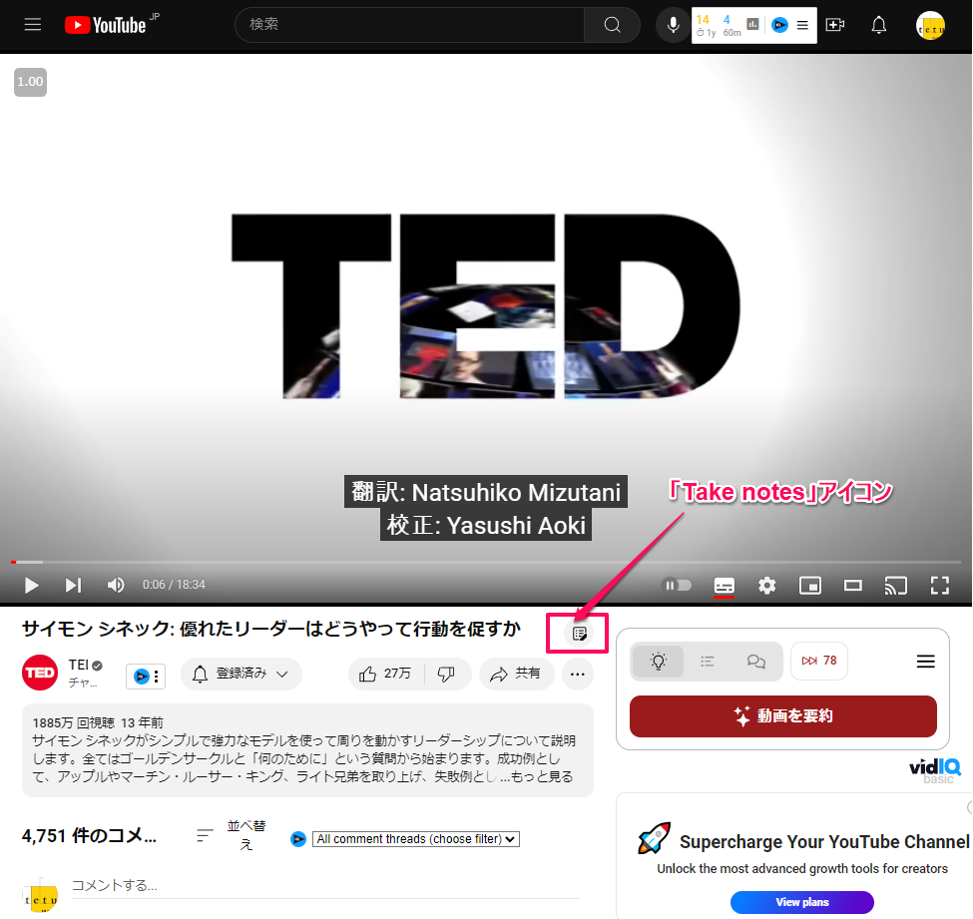
Task: Dislike the video with thumbs down
Action: 446,674
